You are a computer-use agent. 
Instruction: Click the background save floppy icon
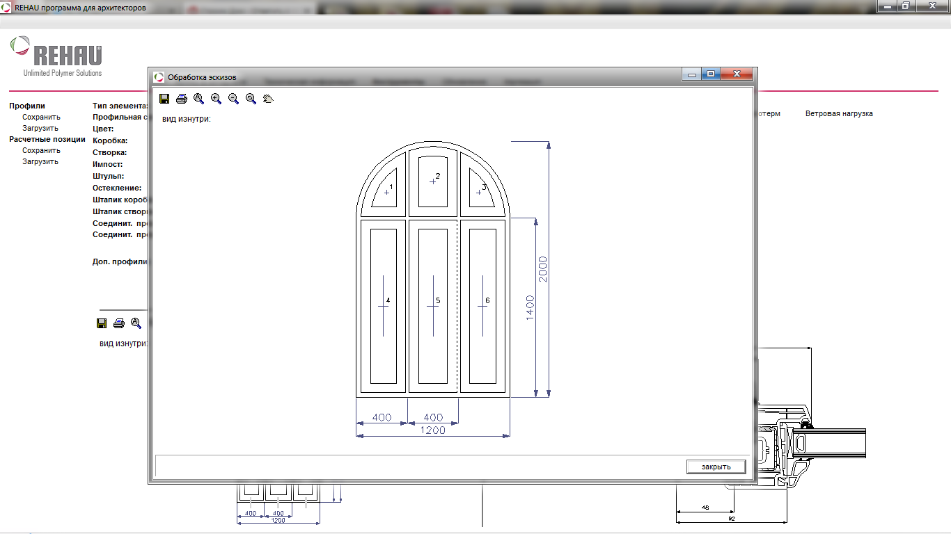point(101,323)
